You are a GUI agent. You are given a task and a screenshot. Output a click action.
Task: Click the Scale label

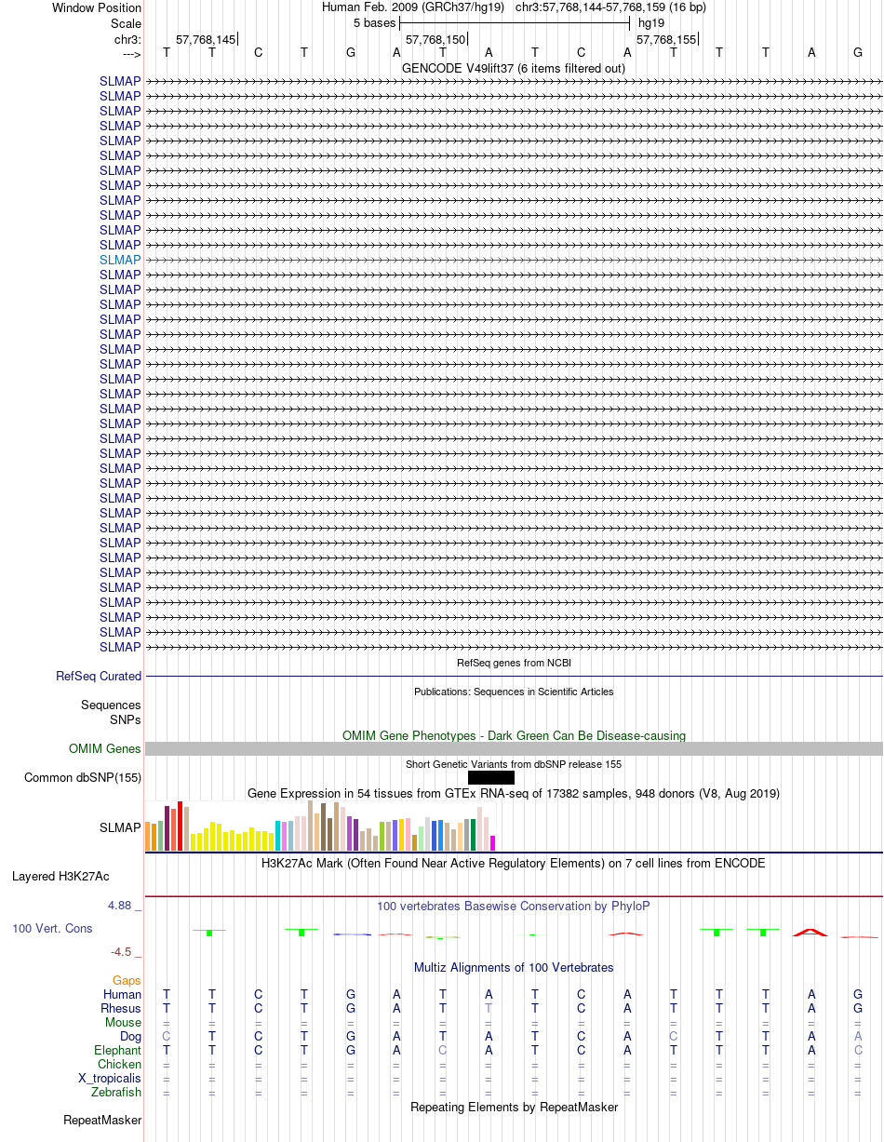pos(126,23)
